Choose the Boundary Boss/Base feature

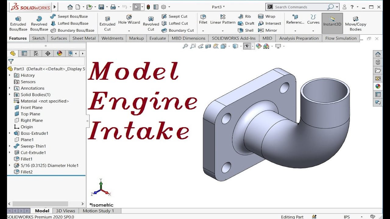pyautogui.click(x=73, y=30)
